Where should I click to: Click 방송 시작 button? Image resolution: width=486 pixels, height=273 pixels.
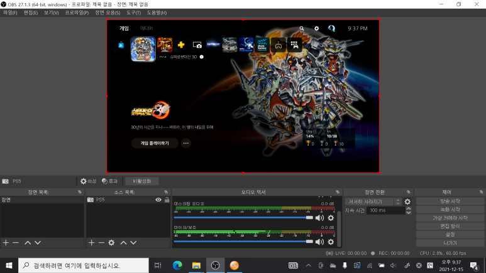(x=450, y=201)
